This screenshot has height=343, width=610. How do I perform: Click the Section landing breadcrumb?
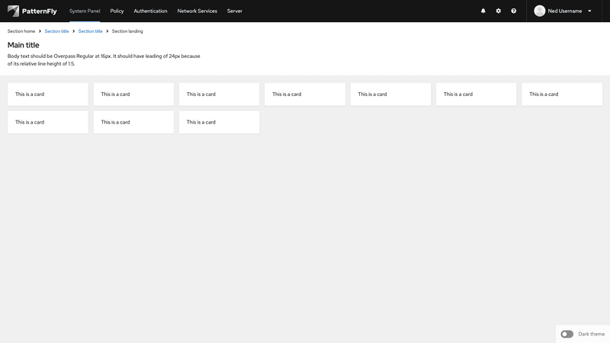[127, 31]
